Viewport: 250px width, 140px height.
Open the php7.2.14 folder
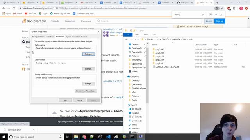coord(160,60)
